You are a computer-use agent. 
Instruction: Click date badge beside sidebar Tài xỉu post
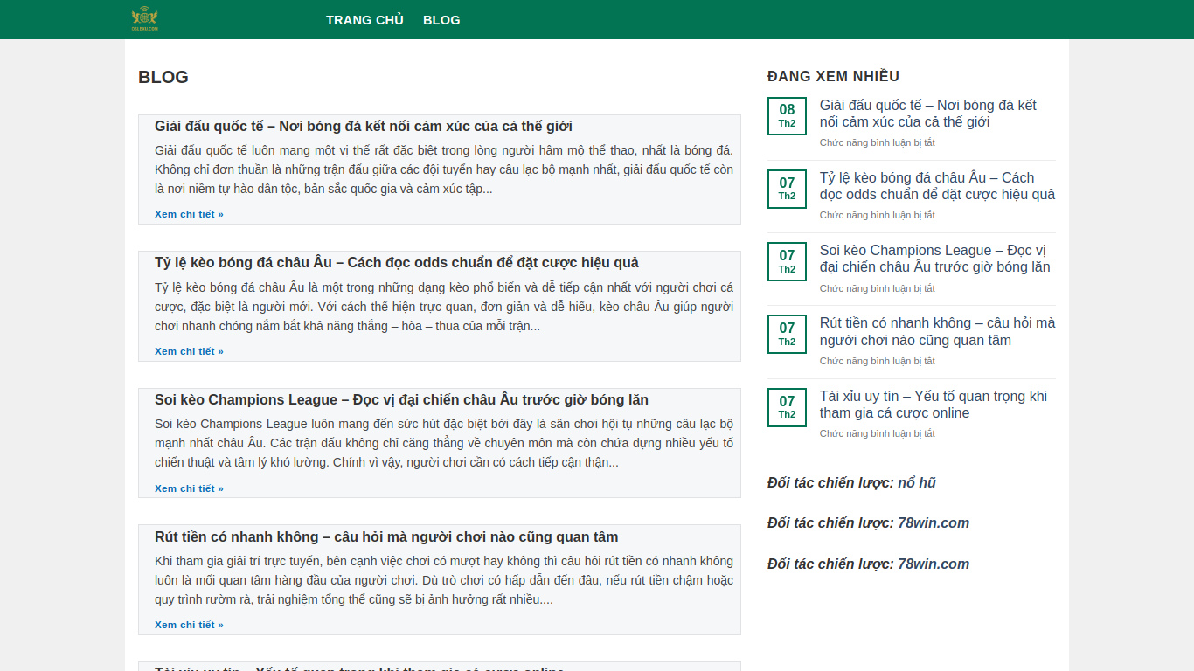pos(787,407)
